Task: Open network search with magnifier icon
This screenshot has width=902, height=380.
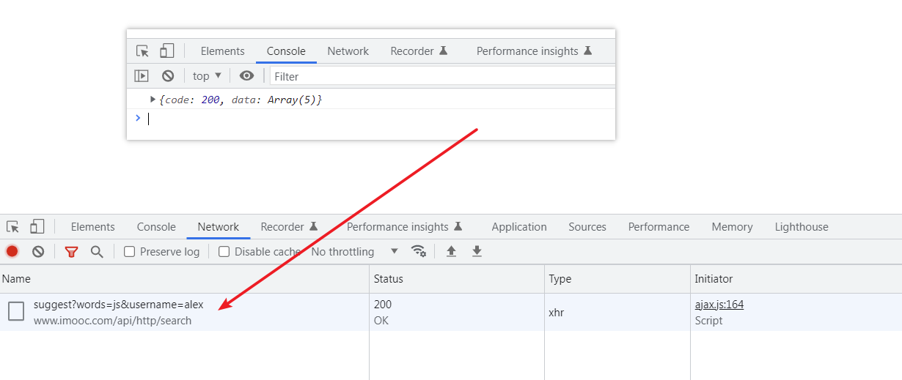Action: [97, 252]
